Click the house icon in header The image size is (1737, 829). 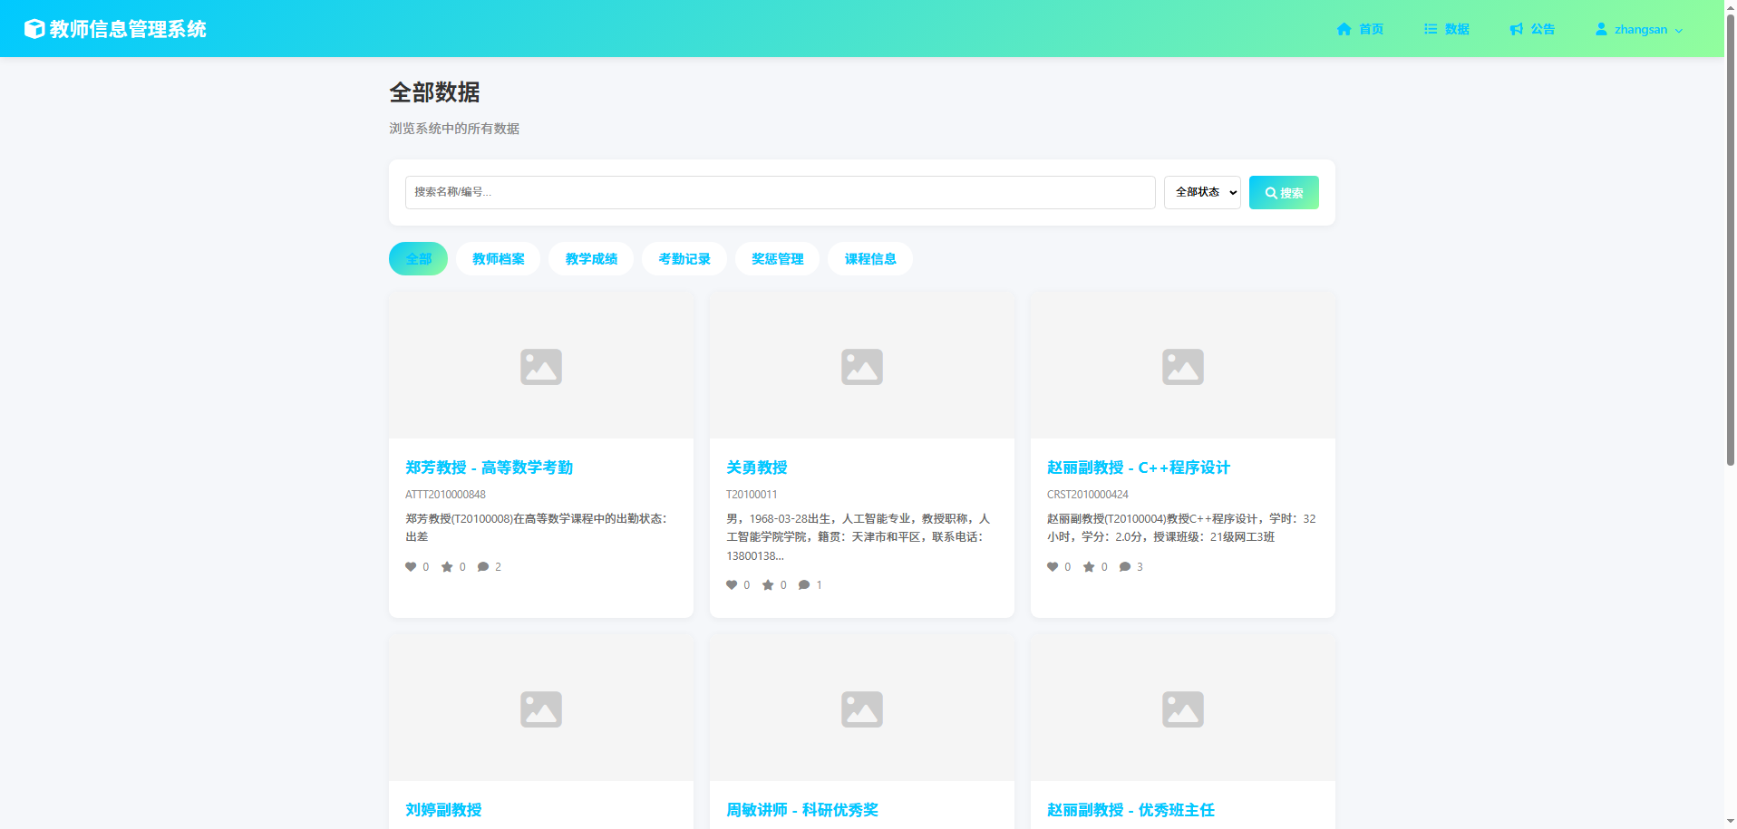pyautogui.click(x=1344, y=29)
